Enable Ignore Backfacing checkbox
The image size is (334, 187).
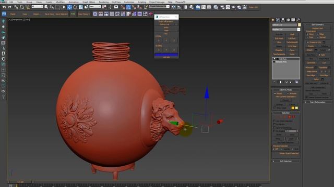pyautogui.click(x=275, y=128)
